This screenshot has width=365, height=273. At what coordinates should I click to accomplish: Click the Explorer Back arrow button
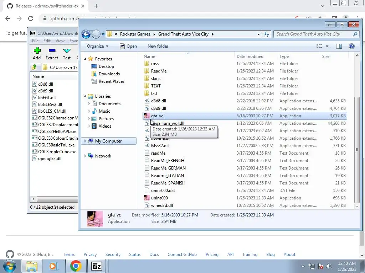[86, 34]
